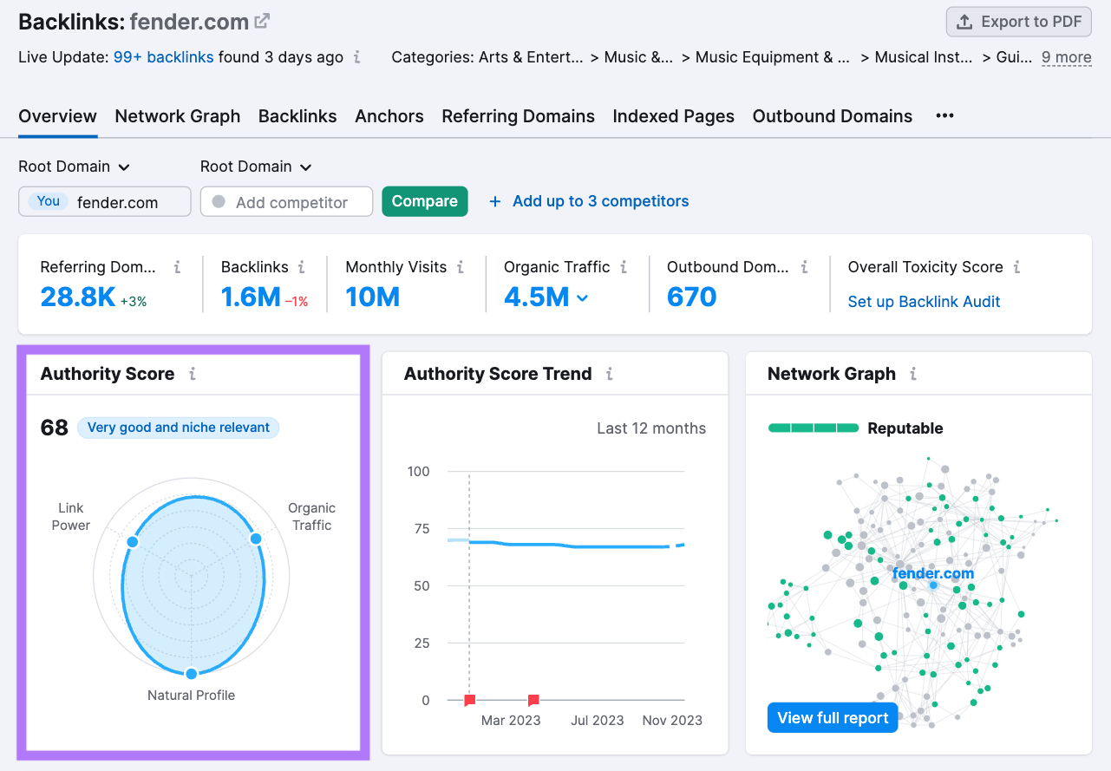The height and width of the screenshot is (771, 1111).
Task: Click info icon beside Referring Domains metric
Action: 177,267
